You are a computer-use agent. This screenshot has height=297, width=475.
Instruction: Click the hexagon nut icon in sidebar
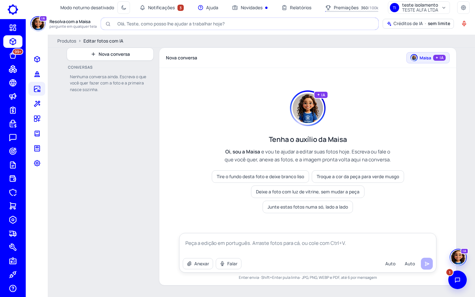[13, 220]
